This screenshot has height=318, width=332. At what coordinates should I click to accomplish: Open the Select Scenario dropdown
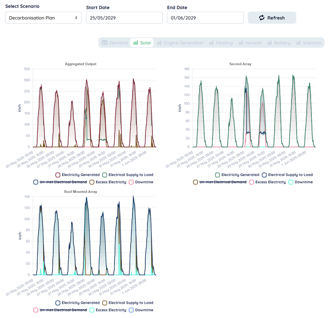tap(43, 18)
